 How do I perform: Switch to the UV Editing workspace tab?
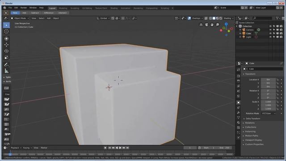[87, 8]
